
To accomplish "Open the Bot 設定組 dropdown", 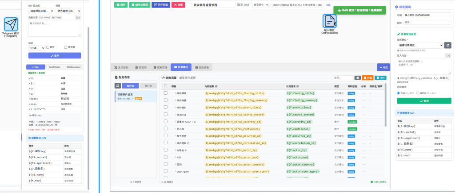I will (x=41, y=11).
